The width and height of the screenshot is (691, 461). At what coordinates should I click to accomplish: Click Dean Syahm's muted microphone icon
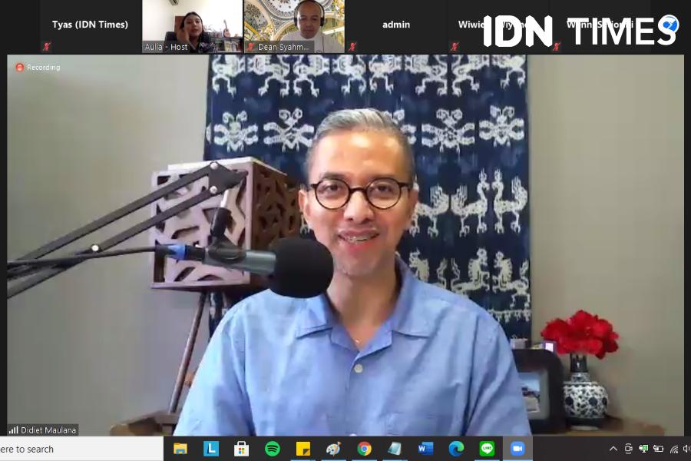coord(250,46)
